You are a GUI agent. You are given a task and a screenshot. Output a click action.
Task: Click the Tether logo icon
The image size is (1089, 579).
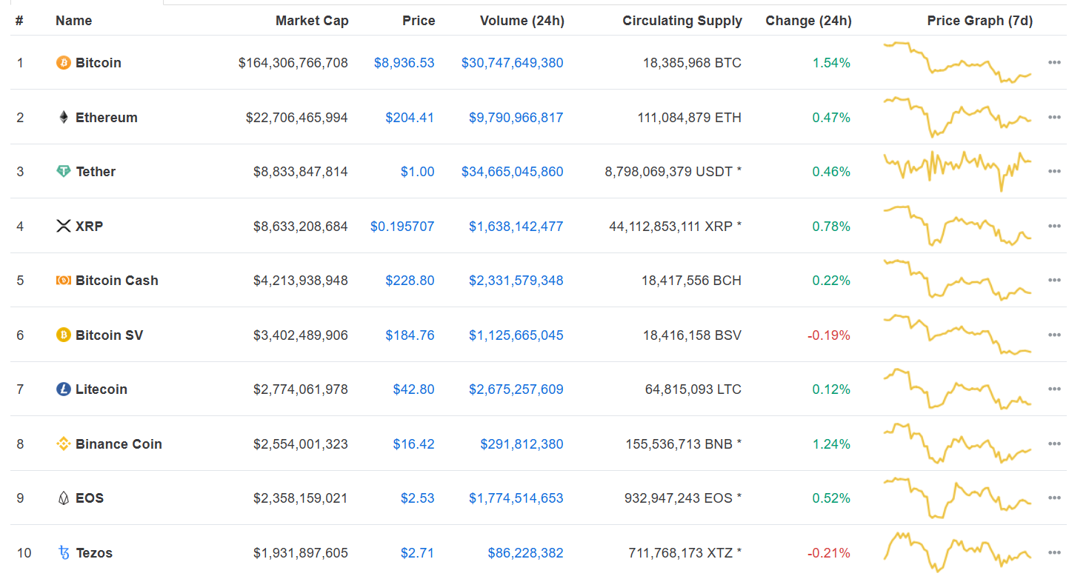coord(64,172)
